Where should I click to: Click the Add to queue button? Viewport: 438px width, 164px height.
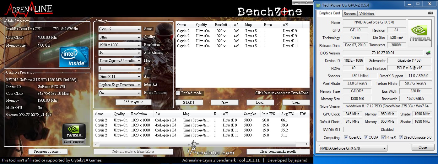(x=133, y=102)
